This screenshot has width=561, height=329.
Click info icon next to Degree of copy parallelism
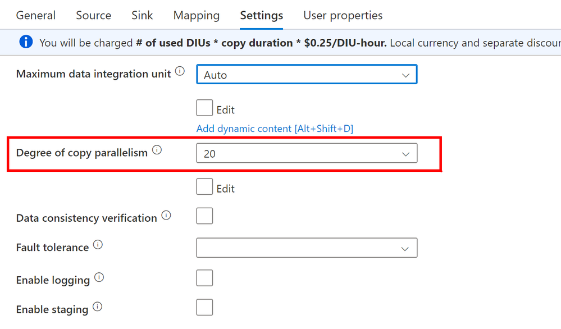click(x=157, y=150)
